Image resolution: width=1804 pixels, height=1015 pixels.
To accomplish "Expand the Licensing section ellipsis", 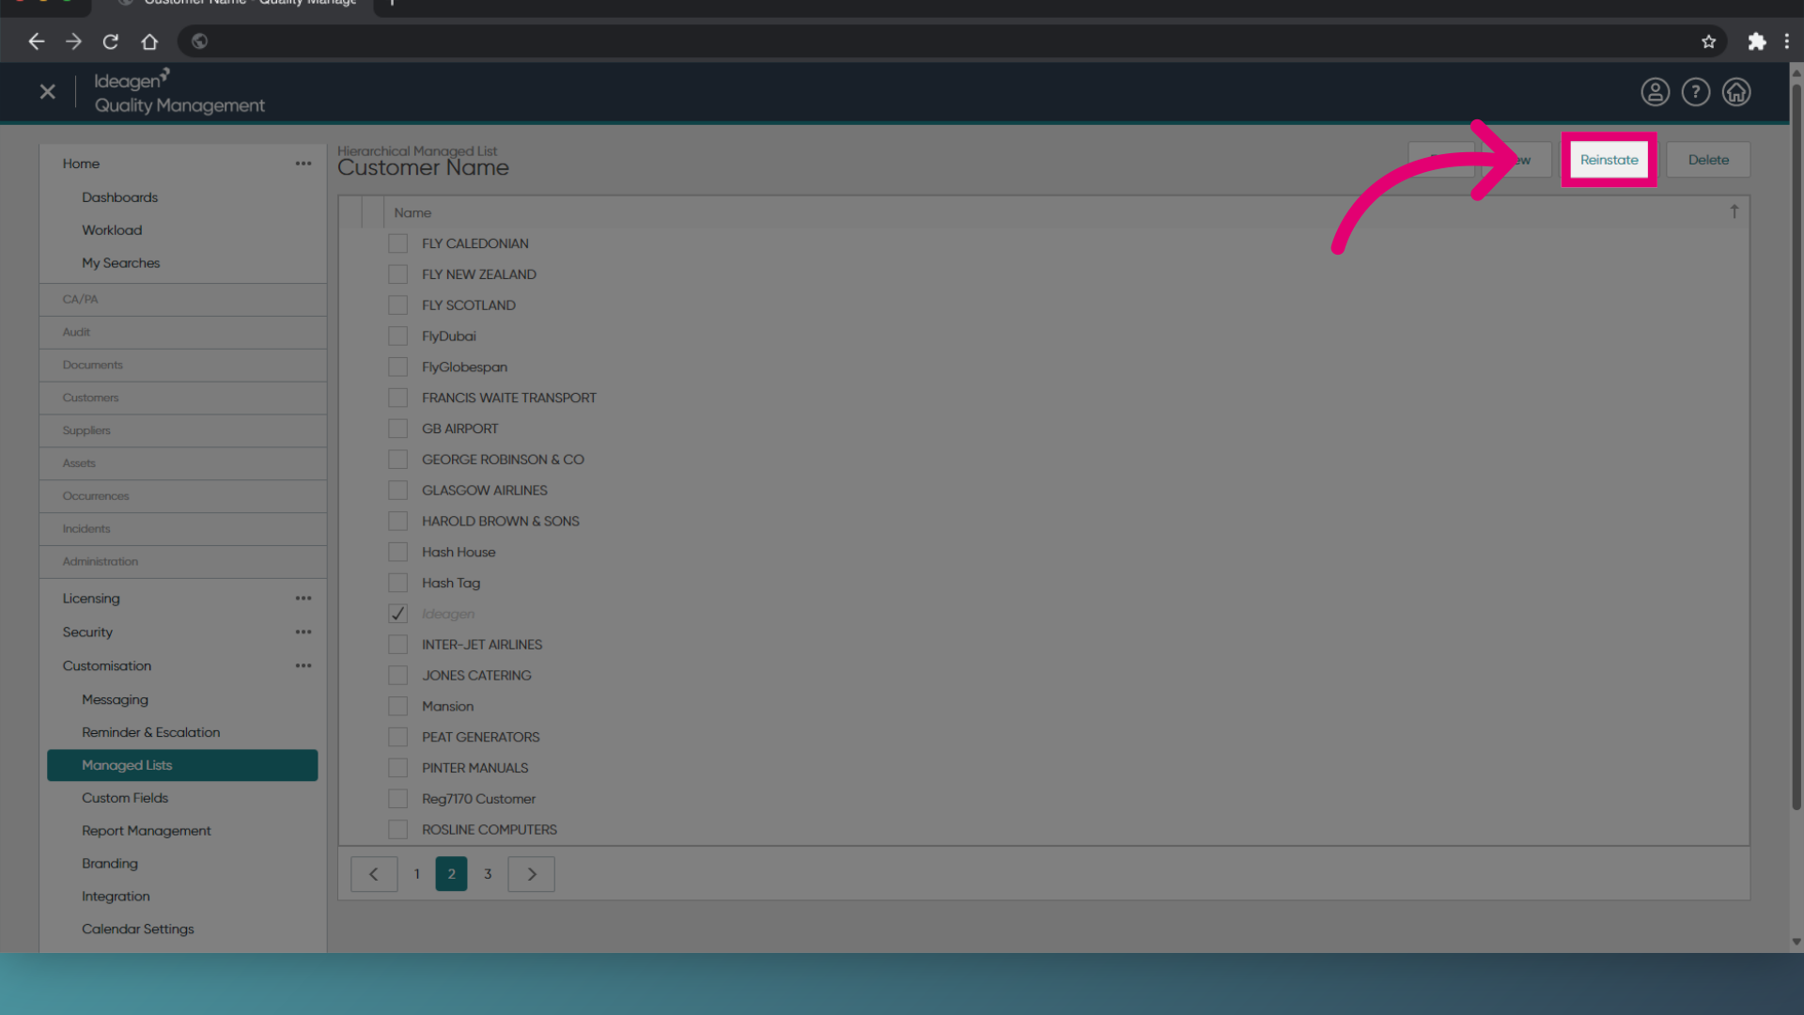I will 303,599.
